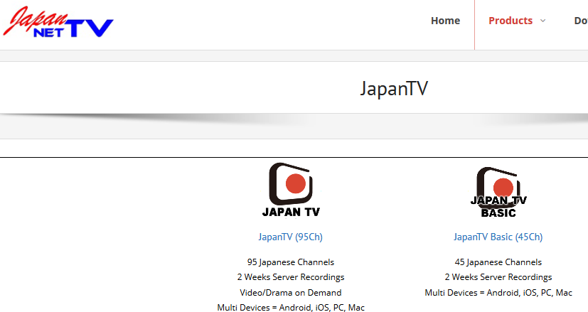Expand the Products dropdown chevron
Viewport: 588px width, 312px height.
tap(542, 21)
